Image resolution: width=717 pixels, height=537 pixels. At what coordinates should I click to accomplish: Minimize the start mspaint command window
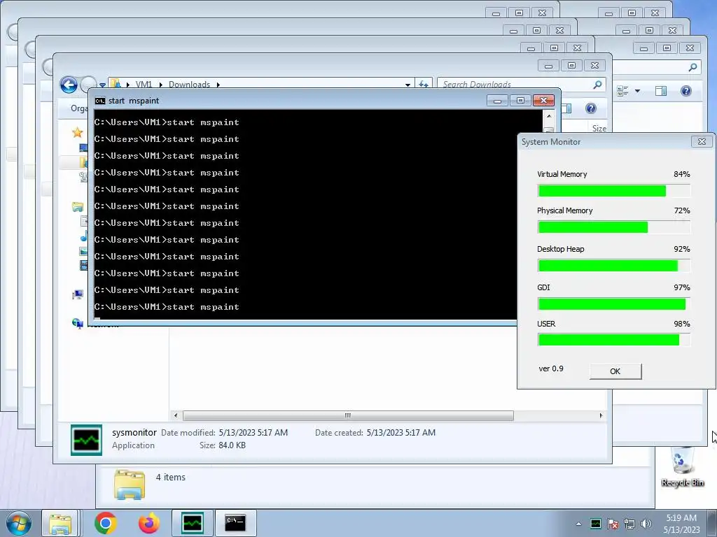497,101
